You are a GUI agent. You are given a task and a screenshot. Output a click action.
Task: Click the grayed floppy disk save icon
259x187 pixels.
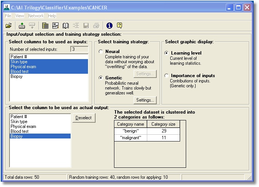pos(86,26)
